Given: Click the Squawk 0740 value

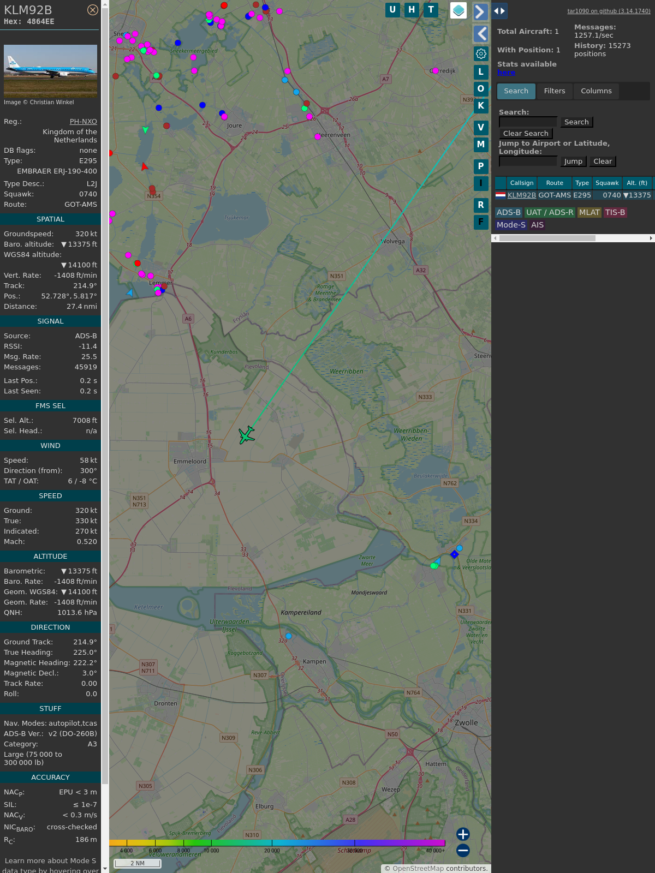Looking at the screenshot, I should click(x=88, y=194).
